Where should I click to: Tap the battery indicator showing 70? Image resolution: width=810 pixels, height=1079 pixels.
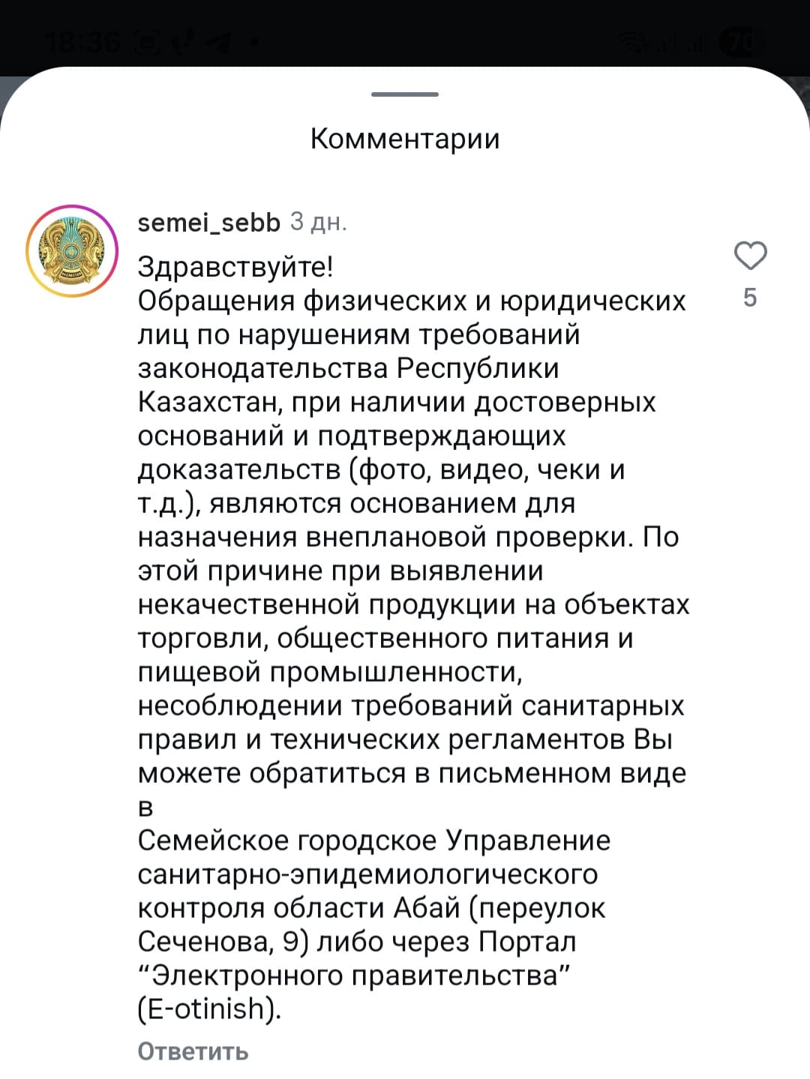738,43
